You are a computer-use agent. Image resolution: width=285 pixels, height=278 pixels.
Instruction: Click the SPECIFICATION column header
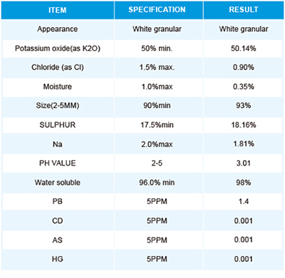tap(157, 9)
